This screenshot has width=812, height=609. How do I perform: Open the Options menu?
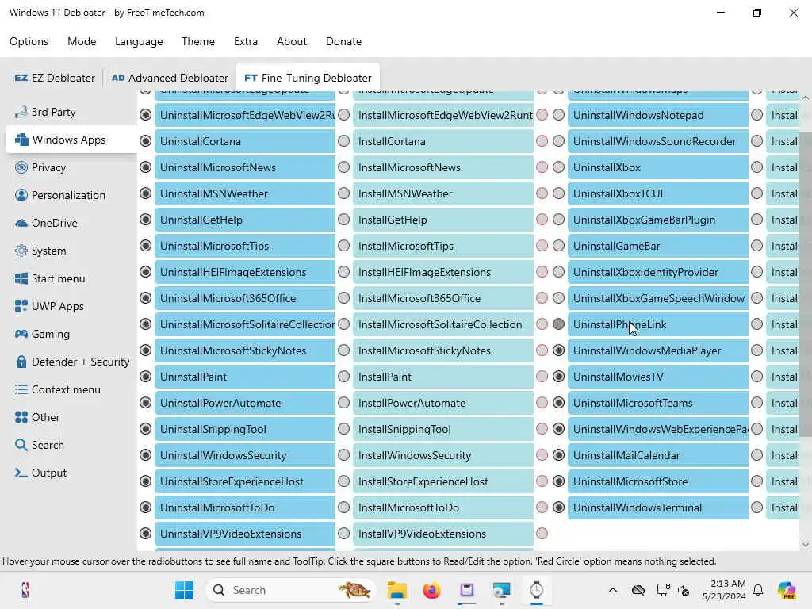point(29,41)
